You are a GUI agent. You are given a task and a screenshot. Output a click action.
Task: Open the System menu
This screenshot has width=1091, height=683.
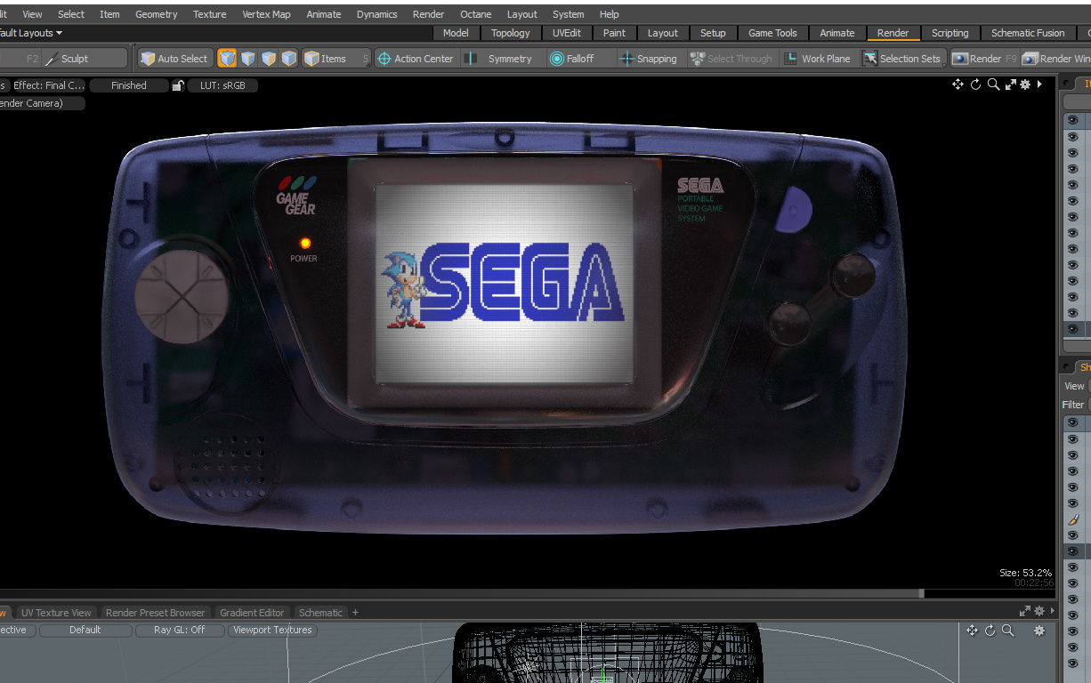pyautogui.click(x=568, y=14)
